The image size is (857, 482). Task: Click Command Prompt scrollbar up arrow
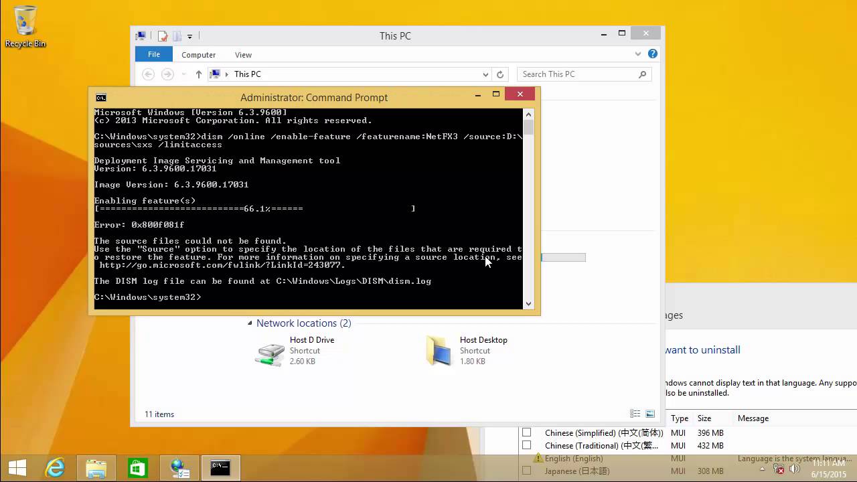point(528,114)
